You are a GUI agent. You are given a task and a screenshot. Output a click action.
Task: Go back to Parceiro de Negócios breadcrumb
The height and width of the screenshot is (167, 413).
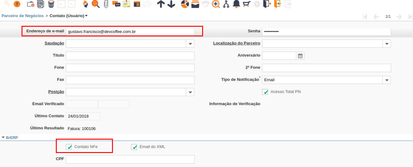22,16
